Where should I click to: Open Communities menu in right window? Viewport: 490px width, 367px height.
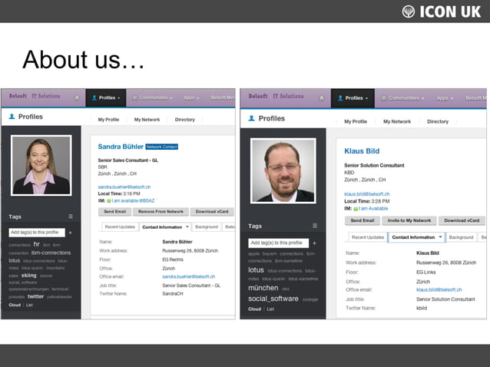point(402,98)
